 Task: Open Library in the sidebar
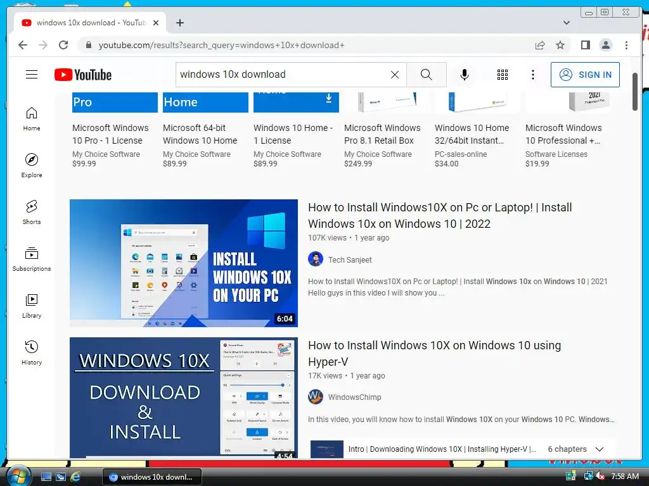tap(32, 306)
